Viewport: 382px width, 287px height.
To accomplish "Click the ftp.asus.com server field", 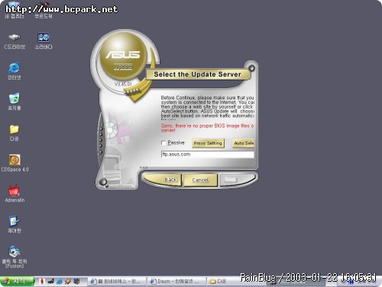I will [208, 155].
